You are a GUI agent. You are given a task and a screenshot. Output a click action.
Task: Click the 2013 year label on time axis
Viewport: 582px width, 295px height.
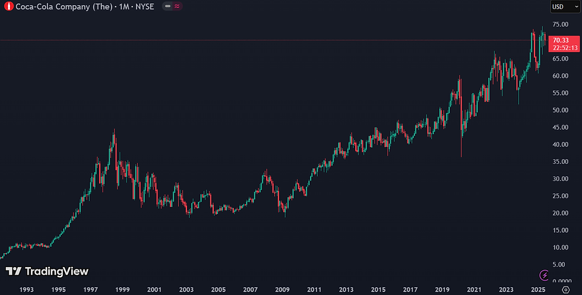pos(346,290)
